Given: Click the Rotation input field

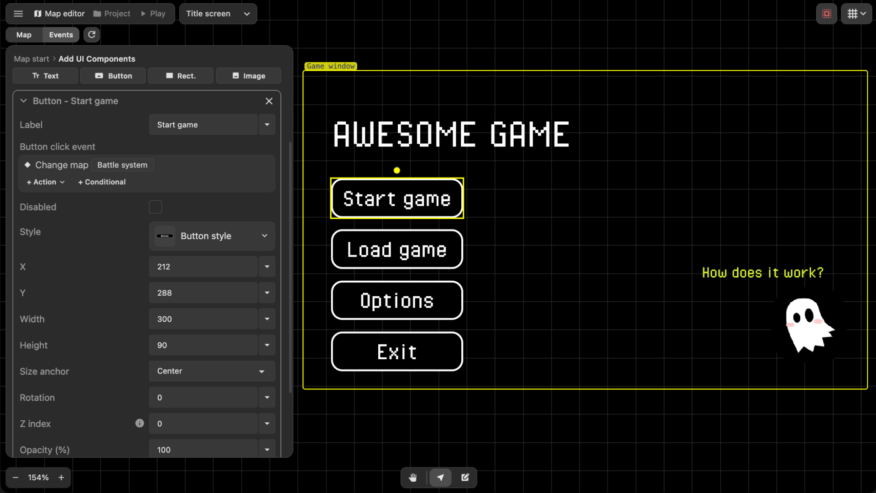Looking at the screenshot, I should click(x=203, y=398).
